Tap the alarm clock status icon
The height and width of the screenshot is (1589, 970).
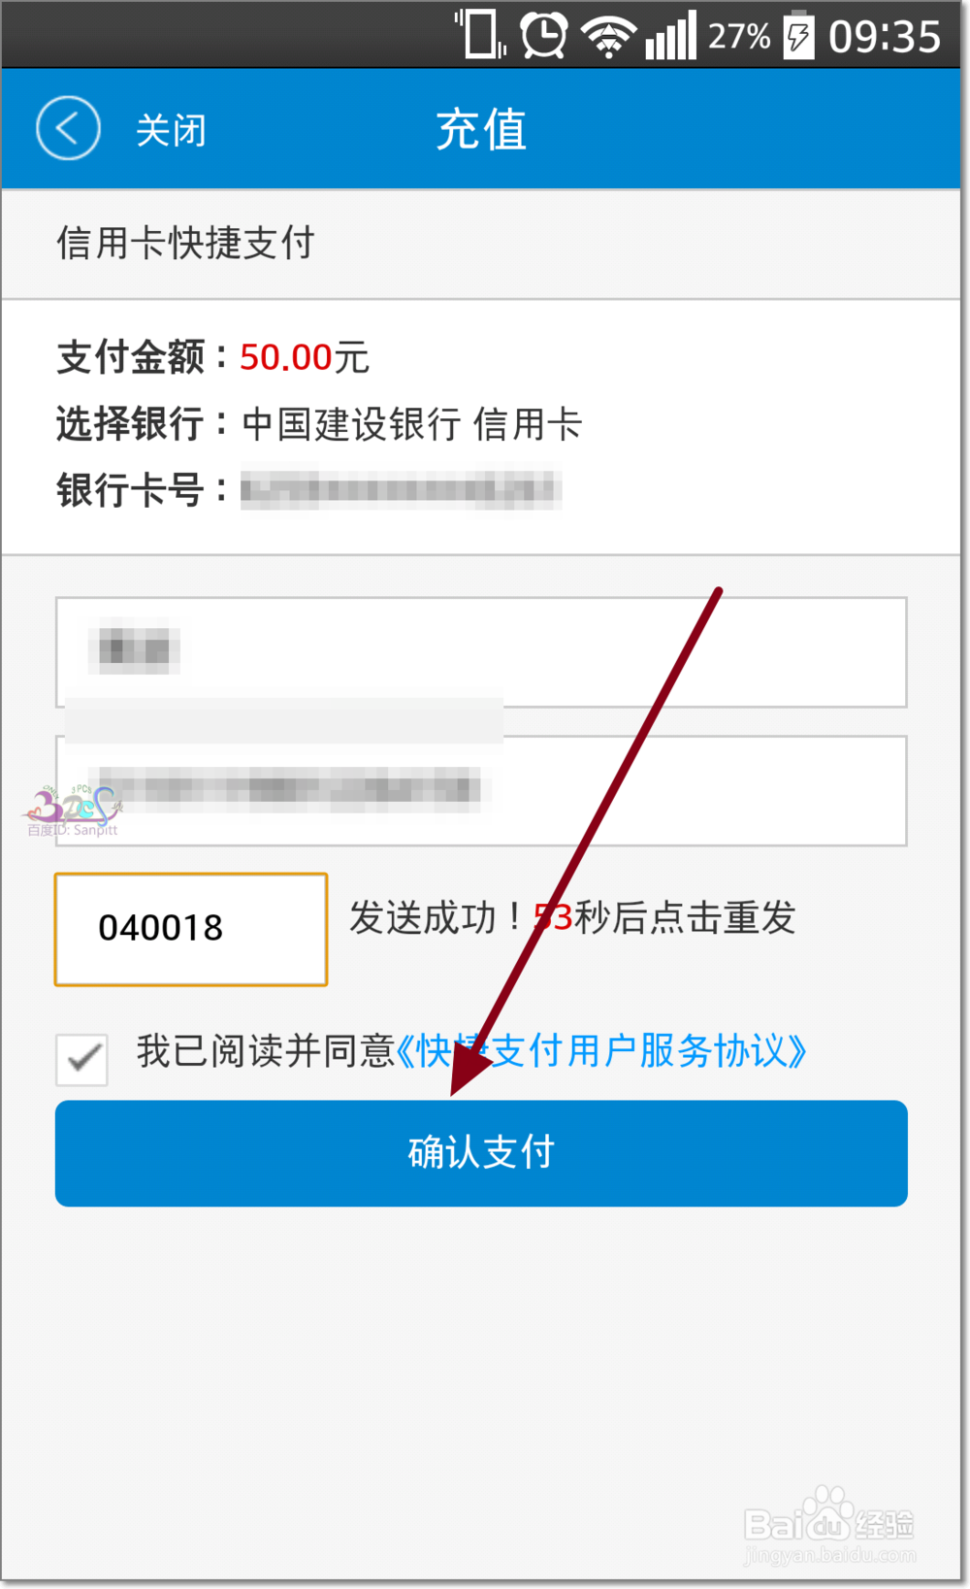click(543, 36)
